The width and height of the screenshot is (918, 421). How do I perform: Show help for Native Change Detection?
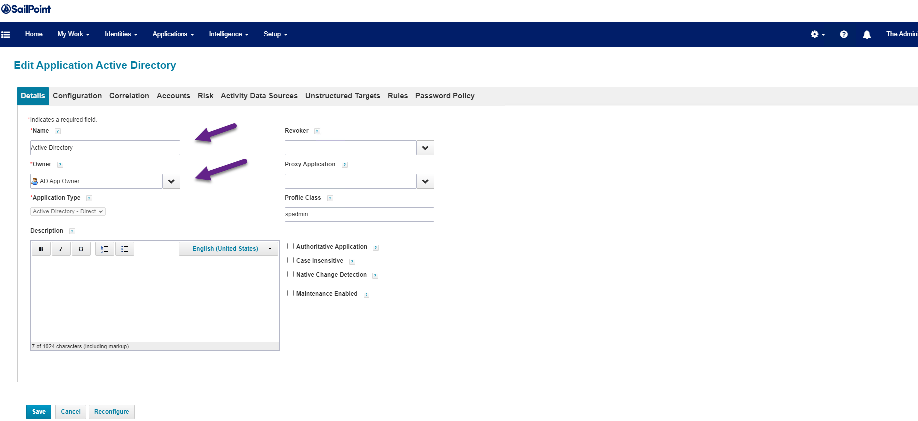click(x=375, y=276)
